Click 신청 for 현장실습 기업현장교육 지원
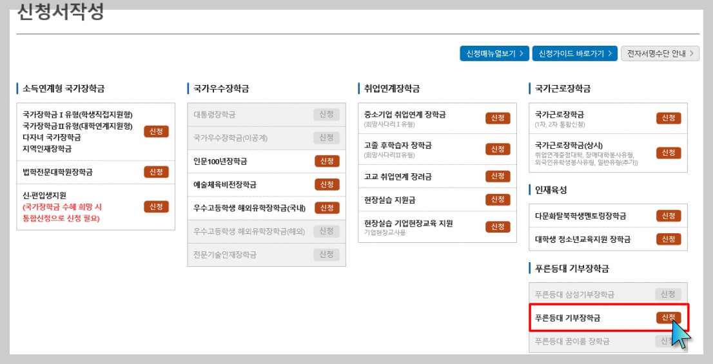The width and height of the screenshot is (713, 364). pyautogui.click(x=498, y=227)
